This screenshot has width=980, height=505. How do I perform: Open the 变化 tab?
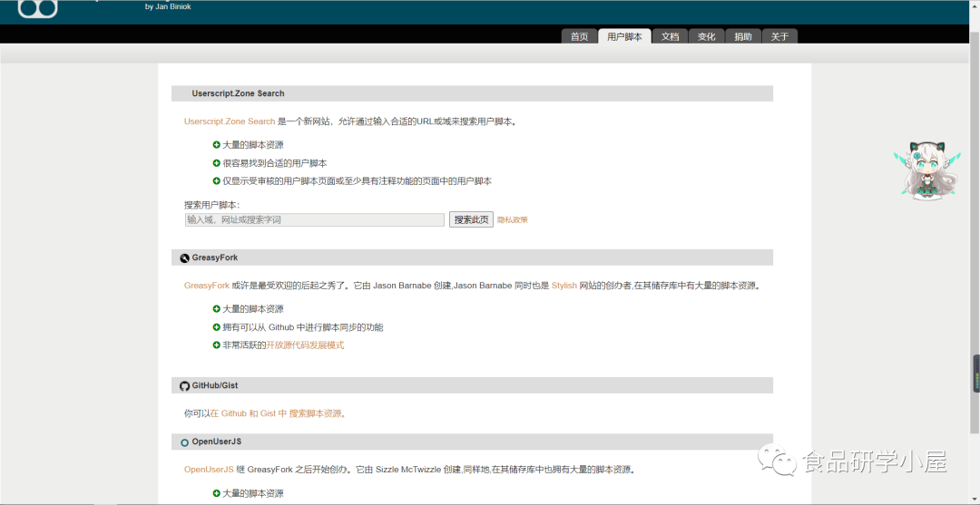coord(706,36)
